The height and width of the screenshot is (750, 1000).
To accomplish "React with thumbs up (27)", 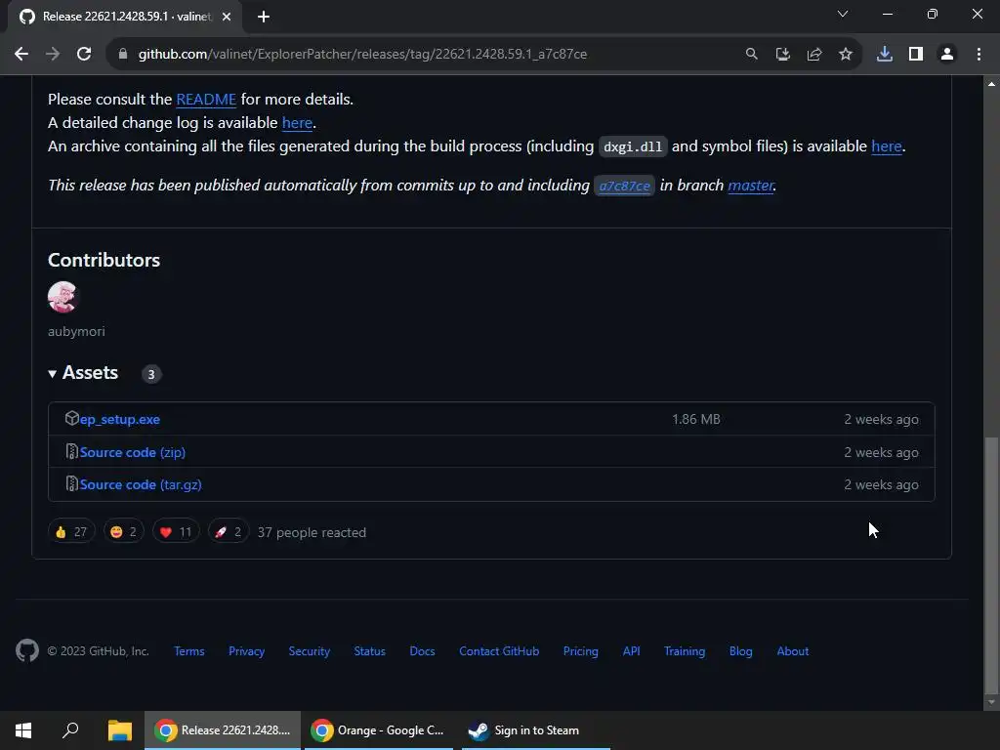I will click(x=71, y=532).
